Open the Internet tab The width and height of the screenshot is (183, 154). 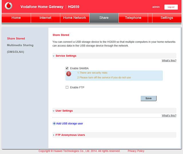tap(45, 18)
